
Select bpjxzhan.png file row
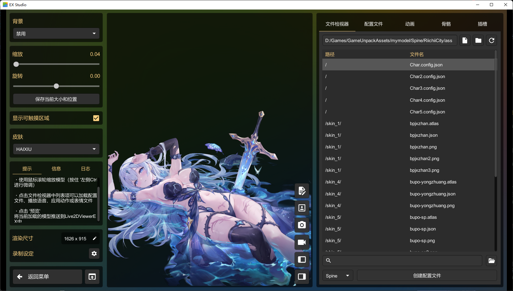pos(408,147)
